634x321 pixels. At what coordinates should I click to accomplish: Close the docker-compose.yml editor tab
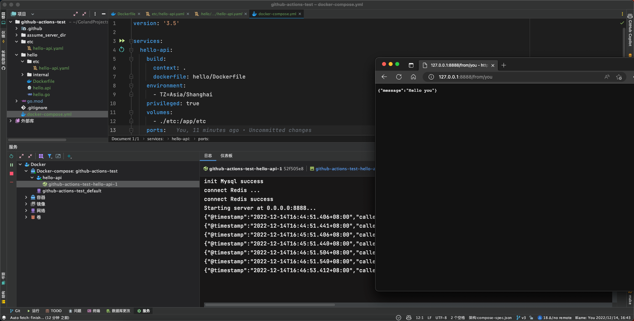coord(300,14)
